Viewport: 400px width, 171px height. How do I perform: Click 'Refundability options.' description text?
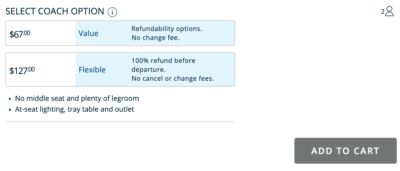click(167, 29)
